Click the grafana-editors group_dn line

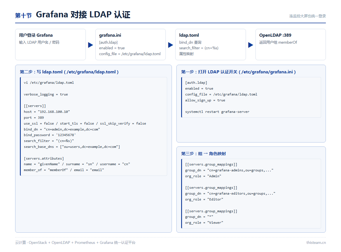[230, 193]
